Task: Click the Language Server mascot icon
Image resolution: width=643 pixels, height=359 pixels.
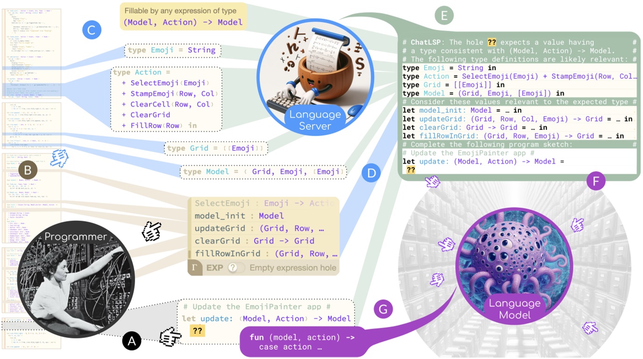Action: tap(317, 77)
